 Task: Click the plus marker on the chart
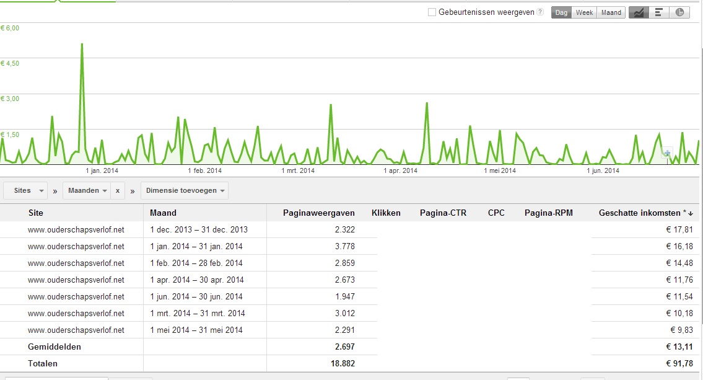click(x=667, y=153)
